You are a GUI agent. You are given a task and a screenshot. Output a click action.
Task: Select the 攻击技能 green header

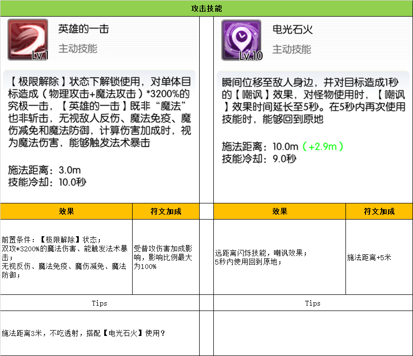(x=206, y=8)
